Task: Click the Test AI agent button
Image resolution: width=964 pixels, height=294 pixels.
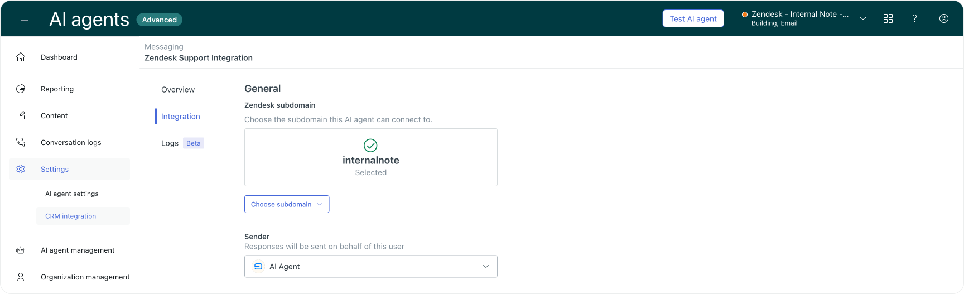Action: (x=693, y=18)
